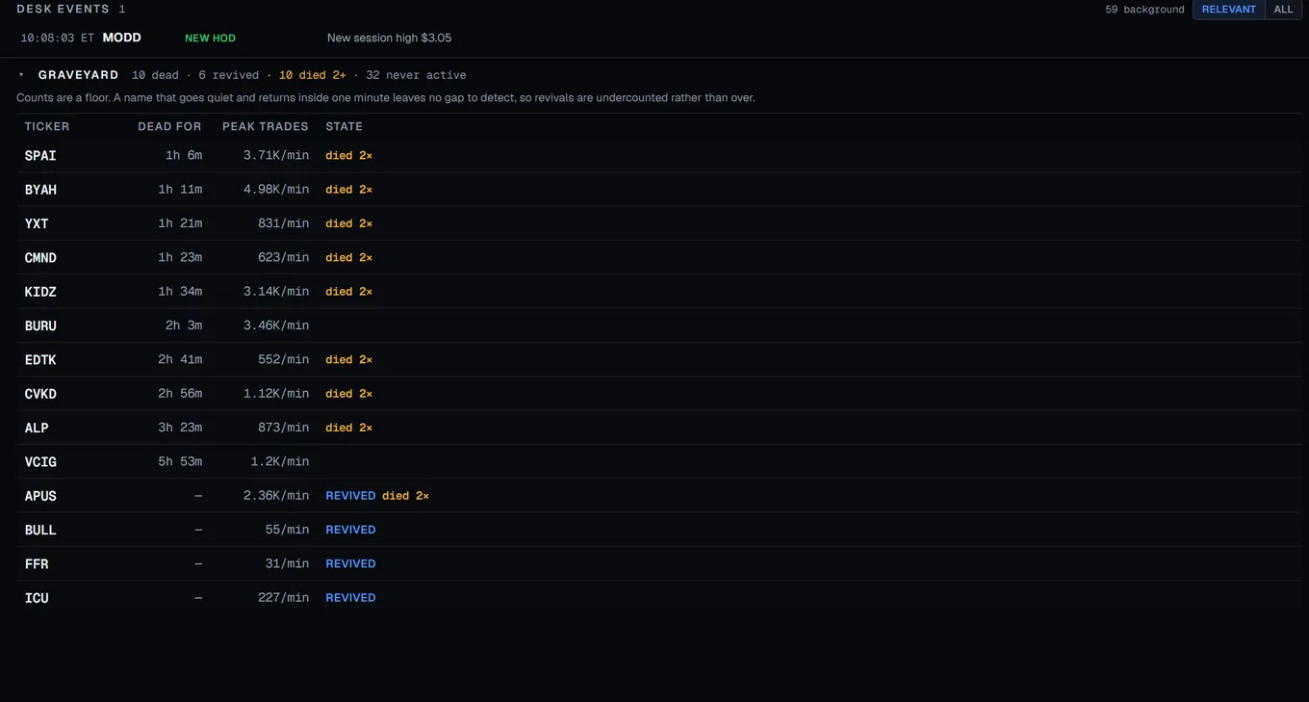Image resolution: width=1309 pixels, height=702 pixels.
Task: Click the 10:08:03 ET timestamp
Action: [x=58, y=38]
